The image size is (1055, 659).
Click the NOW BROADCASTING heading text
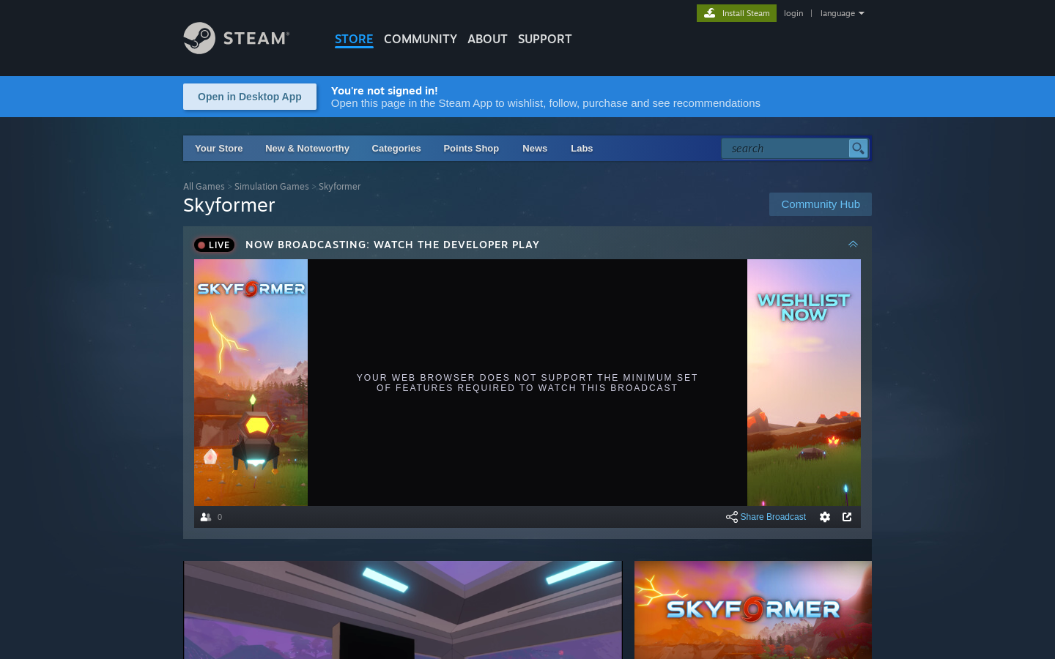(393, 245)
